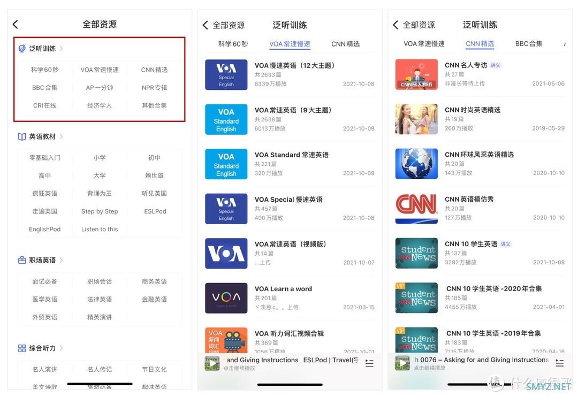Open 赖世雄 textbook category

pos(154,176)
